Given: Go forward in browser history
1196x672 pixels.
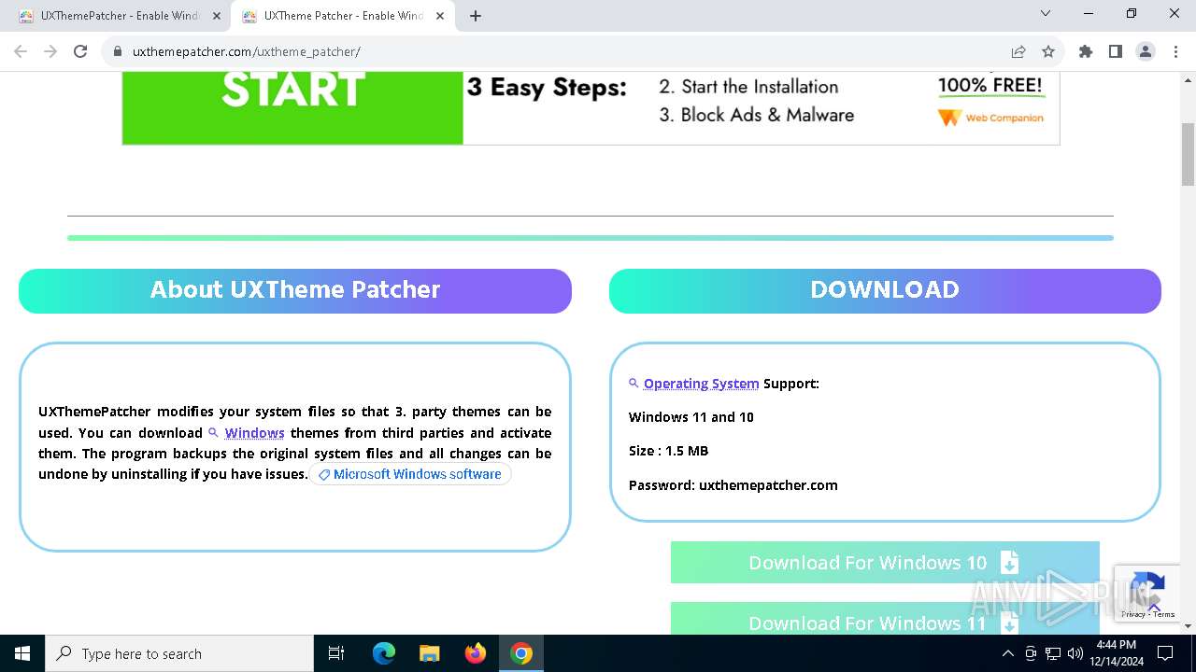Looking at the screenshot, I should click(x=50, y=51).
